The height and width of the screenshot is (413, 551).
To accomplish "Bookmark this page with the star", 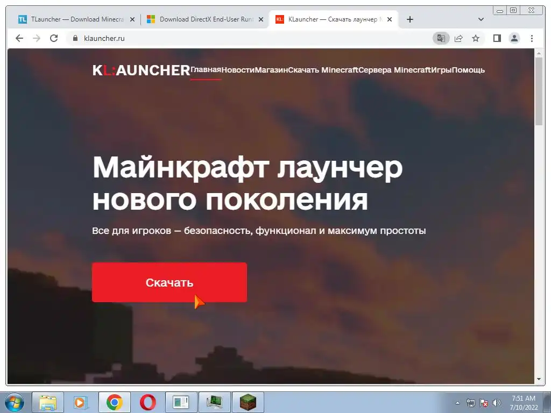I will tap(476, 38).
